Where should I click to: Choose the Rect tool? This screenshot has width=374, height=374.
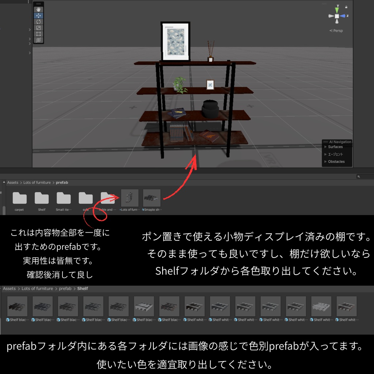tap(38, 34)
